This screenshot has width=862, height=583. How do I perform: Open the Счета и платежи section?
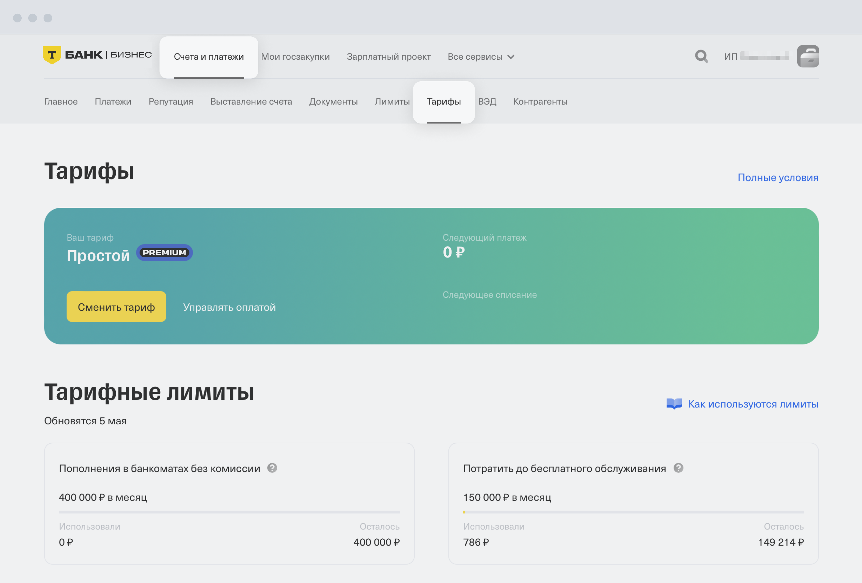[209, 57]
